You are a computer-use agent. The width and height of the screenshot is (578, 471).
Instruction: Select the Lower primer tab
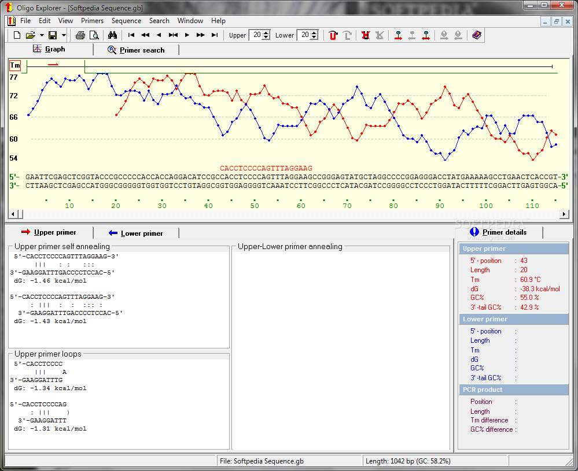pos(136,233)
